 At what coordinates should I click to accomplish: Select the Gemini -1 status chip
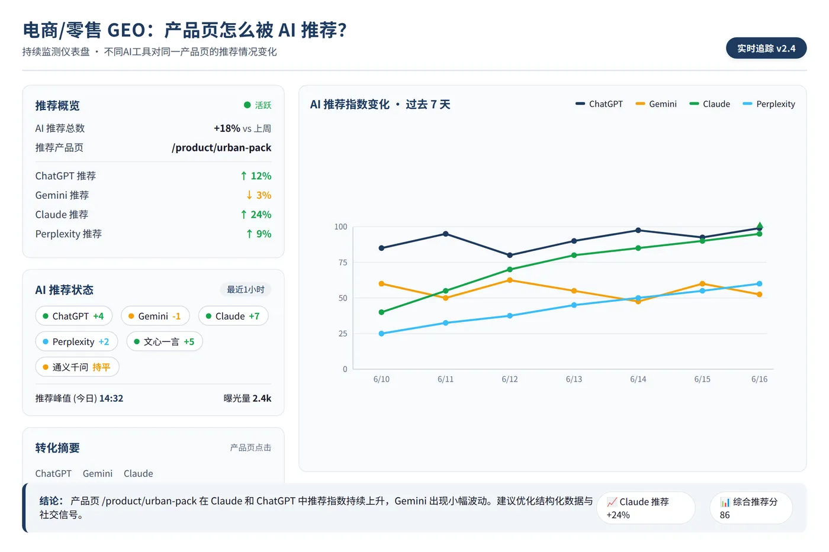click(155, 316)
